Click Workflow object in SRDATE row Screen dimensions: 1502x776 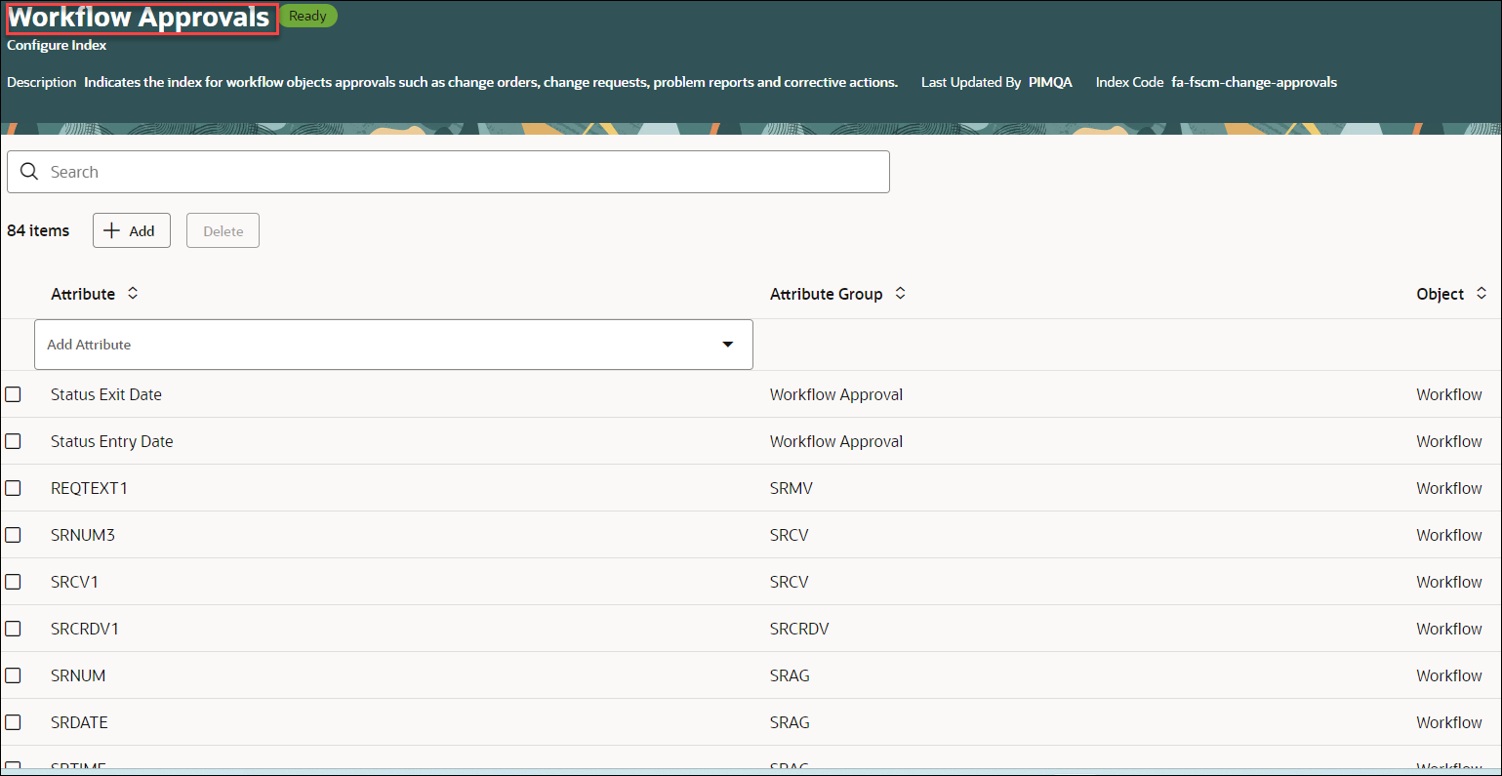point(1449,722)
